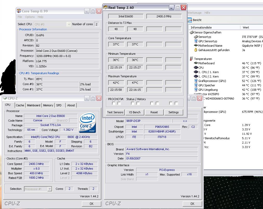Click the Intel Core 2 Duo logo
This screenshot has height=209, width=263.
(87, 123)
